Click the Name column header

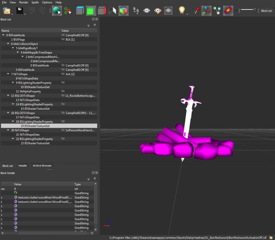coord(31,31)
